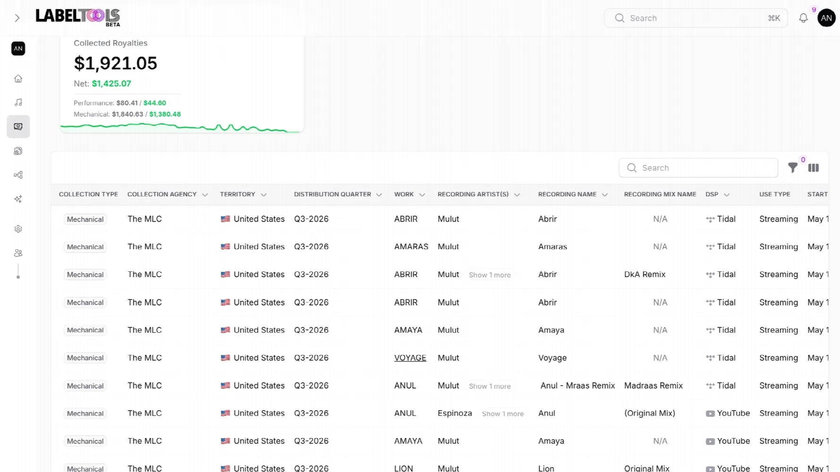The height and width of the screenshot is (472, 840).
Task: Open the home icon in the sidebar
Action: point(18,79)
